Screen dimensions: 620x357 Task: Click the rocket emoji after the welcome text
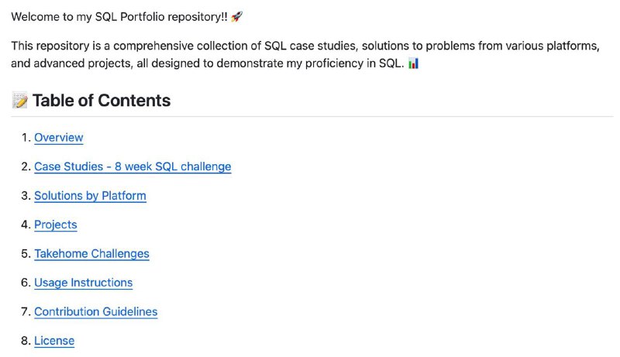coord(237,16)
